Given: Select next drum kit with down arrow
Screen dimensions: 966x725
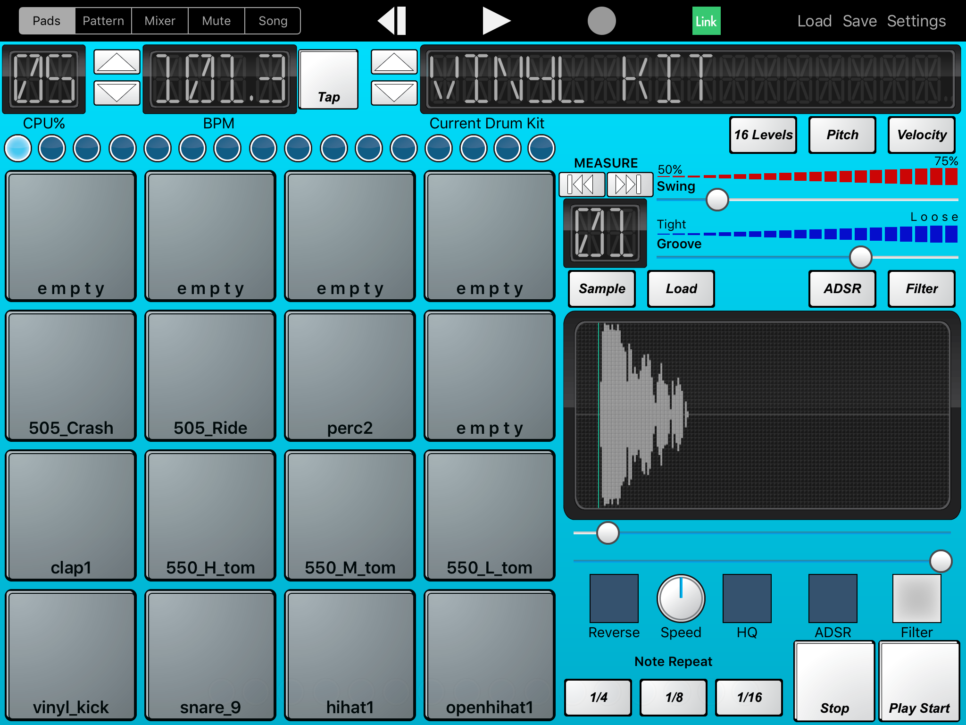Looking at the screenshot, I should pos(394,93).
